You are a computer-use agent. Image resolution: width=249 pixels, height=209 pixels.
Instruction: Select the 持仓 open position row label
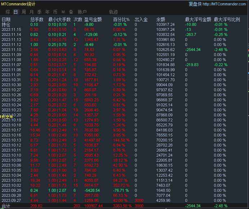pyautogui.click(x=6, y=24)
